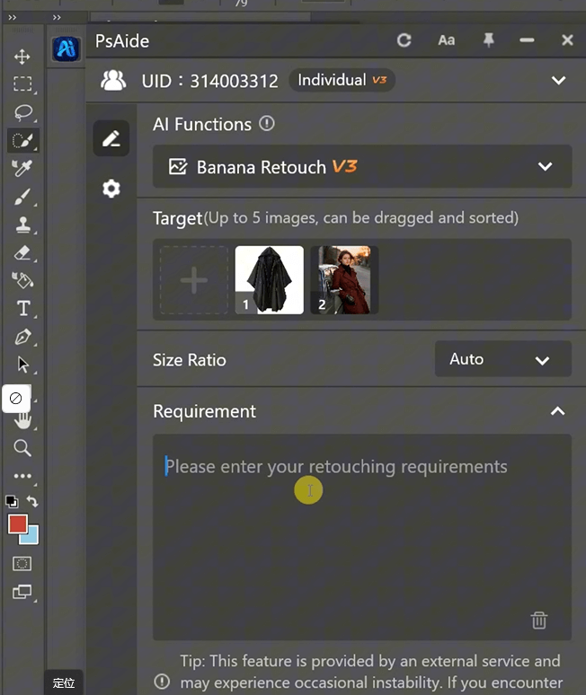Reset default foreground and background colors
The width and height of the screenshot is (586, 695).
(x=12, y=501)
